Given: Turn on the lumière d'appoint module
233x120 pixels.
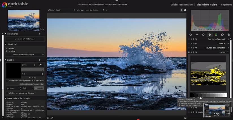Looking at the screenshot, I should click(x=189, y=39).
